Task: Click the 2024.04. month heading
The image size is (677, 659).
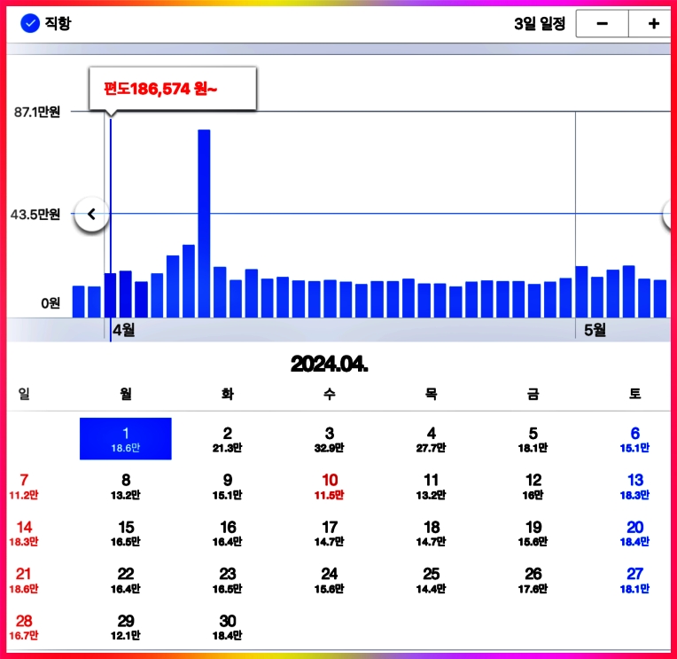Action: coord(330,364)
